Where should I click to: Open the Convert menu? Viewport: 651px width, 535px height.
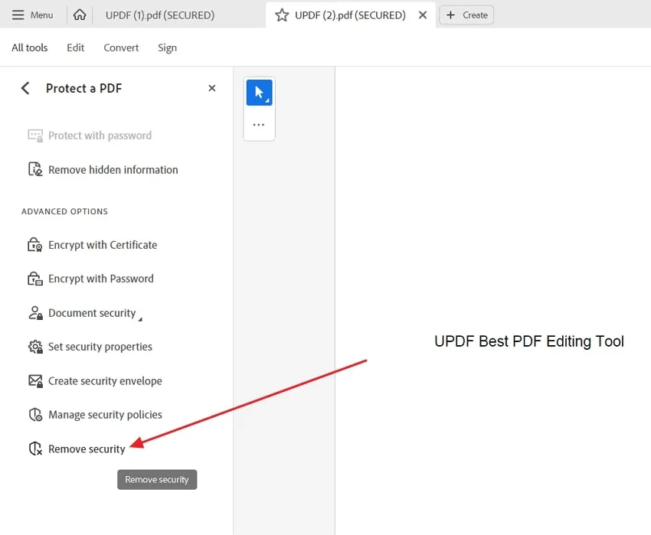pyautogui.click(x=120, y=47)
